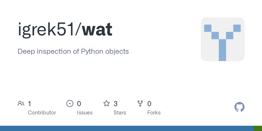Image resolution: width=262 pixels, height=131 pixels.
Task: Open the bold wat repository name
Action: pos(97,30)
